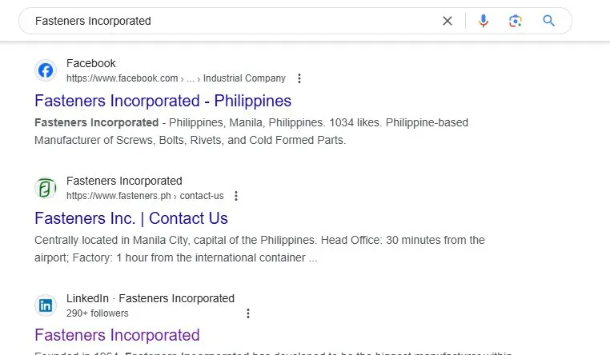
Task: Click the fasteners.ph contact-us URL breadcrumb
Action: (x=145, y=196)
